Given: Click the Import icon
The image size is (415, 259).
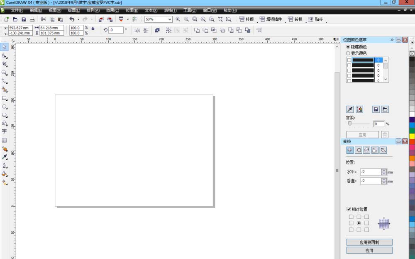Looking at the screenshot, I should click(x=101, y=19).
